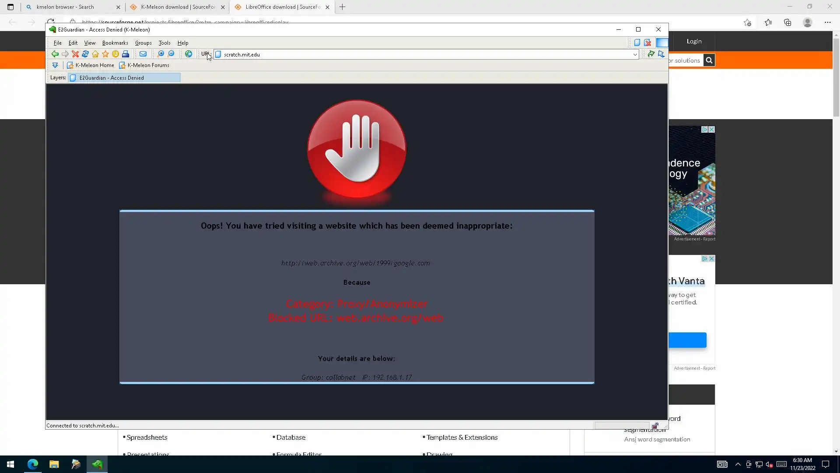This screenshot has height=473, width=840.
Task: Click the scratch.mit.edu URL input field
Action: [424, 54]
